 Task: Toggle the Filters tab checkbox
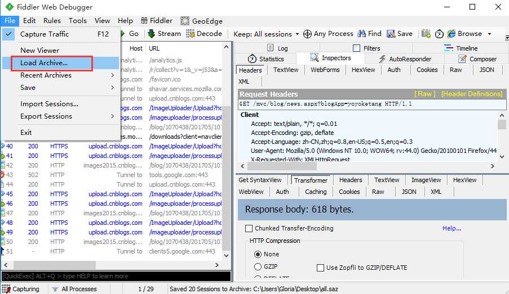point(356,48)
